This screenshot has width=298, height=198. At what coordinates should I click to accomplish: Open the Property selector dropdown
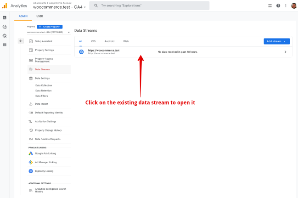(x=48, y=32)
